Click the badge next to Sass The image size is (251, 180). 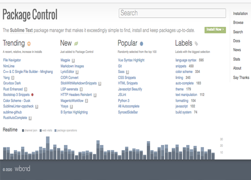pyautogui.click(x=128, y=72)
